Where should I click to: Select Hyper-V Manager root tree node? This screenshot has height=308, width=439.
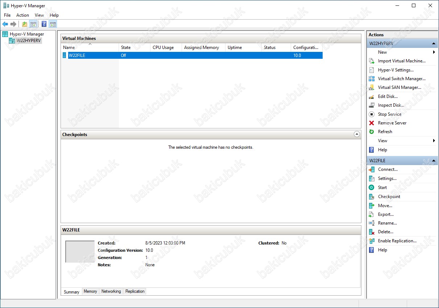click(x=26, y=34)
